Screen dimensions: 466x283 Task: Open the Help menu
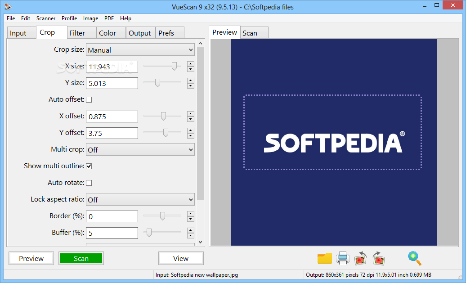pos(125,18)
